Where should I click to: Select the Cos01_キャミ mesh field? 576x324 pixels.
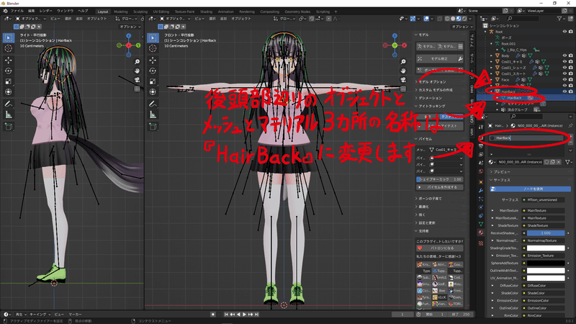(446, 150)
